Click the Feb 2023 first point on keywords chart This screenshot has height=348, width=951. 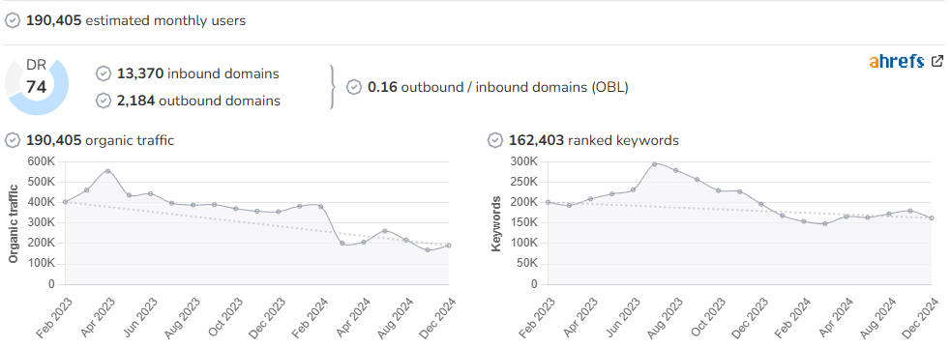(x=548, y=202)
